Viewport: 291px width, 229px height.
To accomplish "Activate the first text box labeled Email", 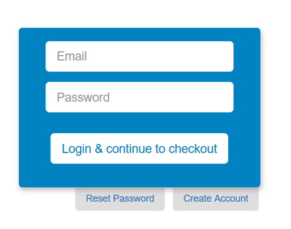I will click(x=139, y=56).
